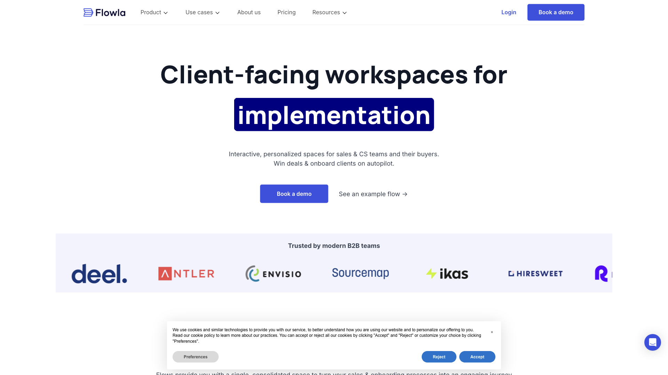Open the chat widget in bottom corner

point(652,342)
